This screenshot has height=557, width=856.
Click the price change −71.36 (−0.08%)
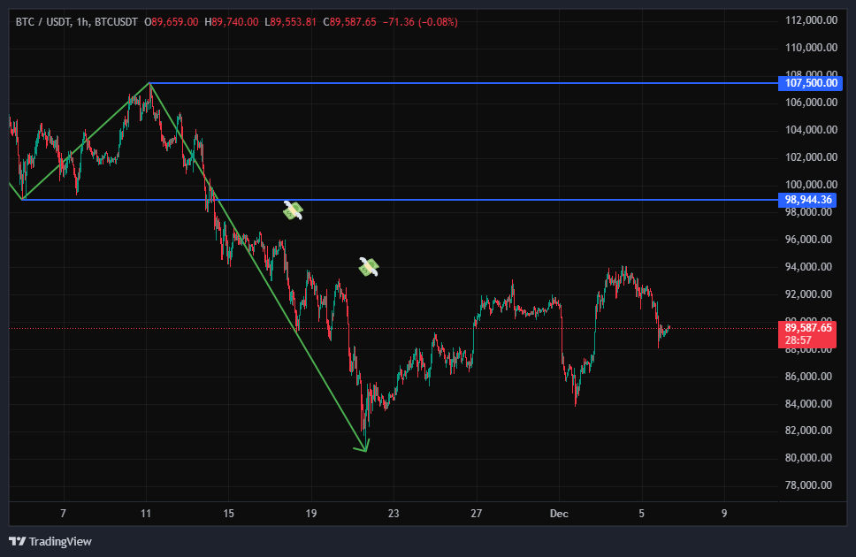pyautogui.click(x=419, y=21)
